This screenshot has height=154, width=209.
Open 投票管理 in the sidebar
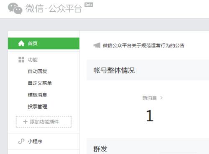point(38,107)
